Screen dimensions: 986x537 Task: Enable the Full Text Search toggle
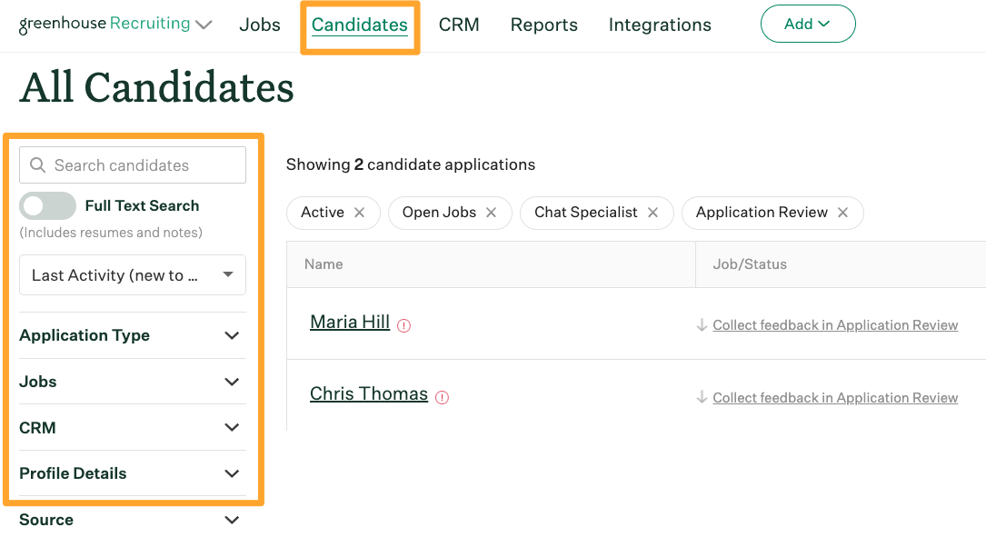point(48,206)
